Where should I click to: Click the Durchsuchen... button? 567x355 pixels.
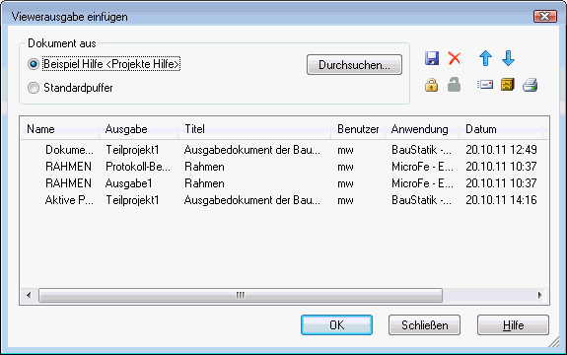point(354,65)
